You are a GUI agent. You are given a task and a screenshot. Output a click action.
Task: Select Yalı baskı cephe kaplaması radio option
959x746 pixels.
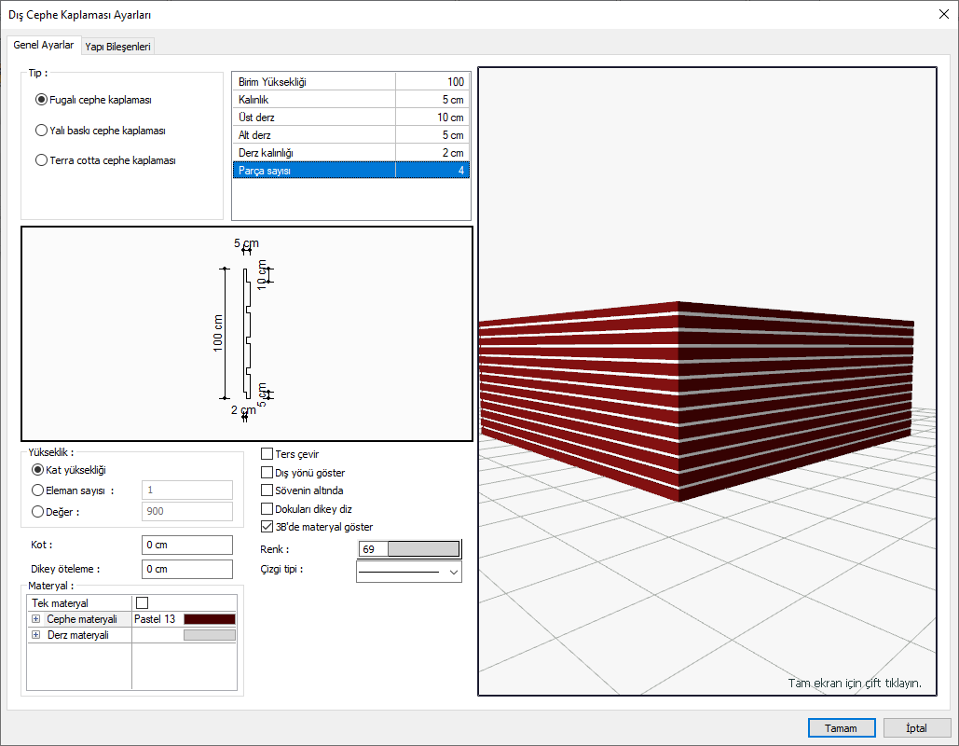[x=41, y=131]
